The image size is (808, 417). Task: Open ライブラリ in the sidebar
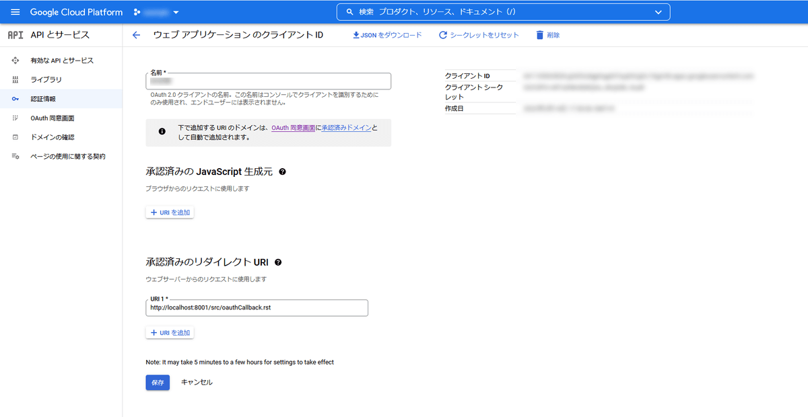(61, 79)
